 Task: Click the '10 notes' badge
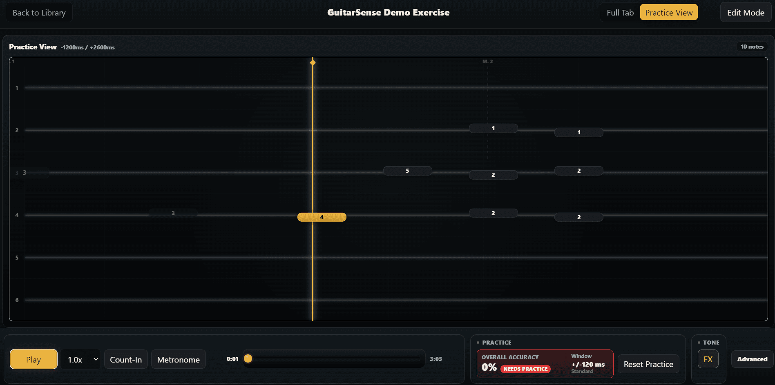point(752,47)
